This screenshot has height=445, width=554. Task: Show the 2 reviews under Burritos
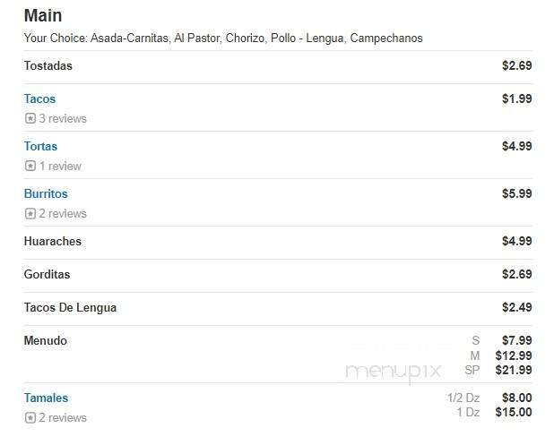pos(63,214)
